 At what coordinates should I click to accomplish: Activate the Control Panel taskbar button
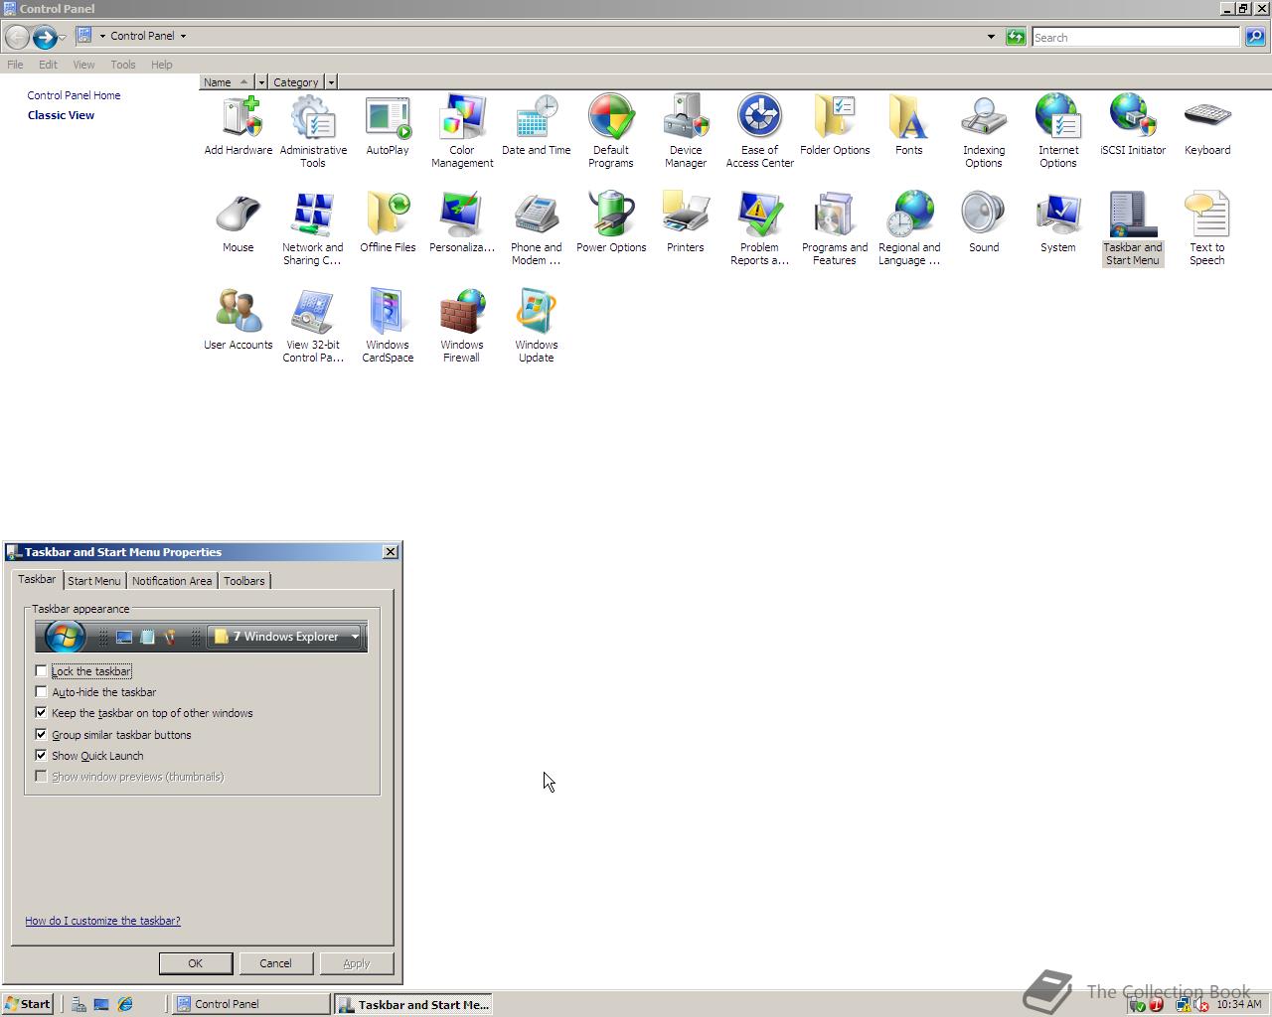click(x=251, y=1004)
